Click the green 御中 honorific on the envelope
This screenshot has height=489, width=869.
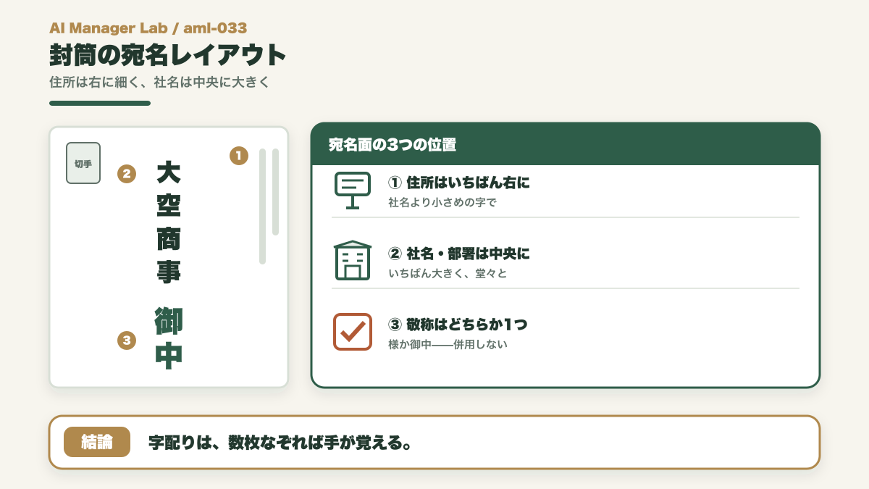169,338
